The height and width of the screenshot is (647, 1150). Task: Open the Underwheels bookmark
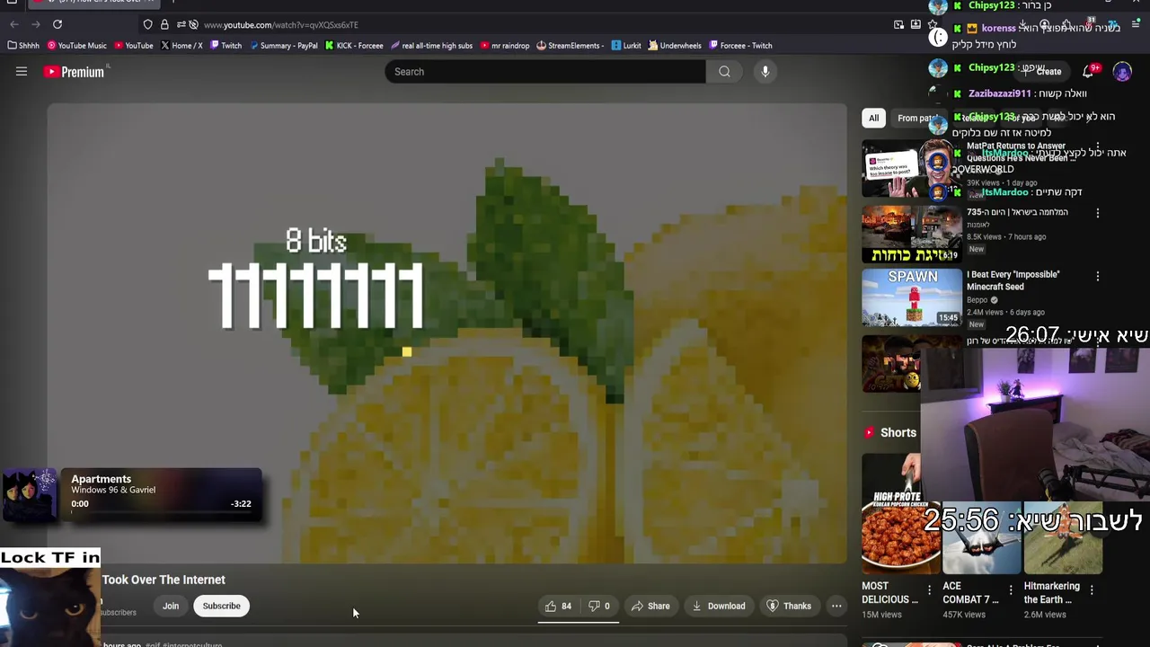(675, 46)
